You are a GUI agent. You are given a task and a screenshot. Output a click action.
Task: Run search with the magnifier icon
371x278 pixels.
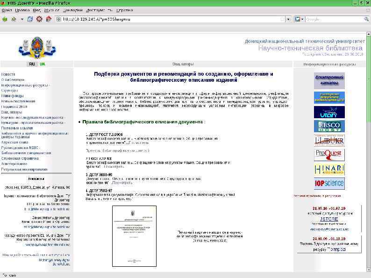click(366, 19)
